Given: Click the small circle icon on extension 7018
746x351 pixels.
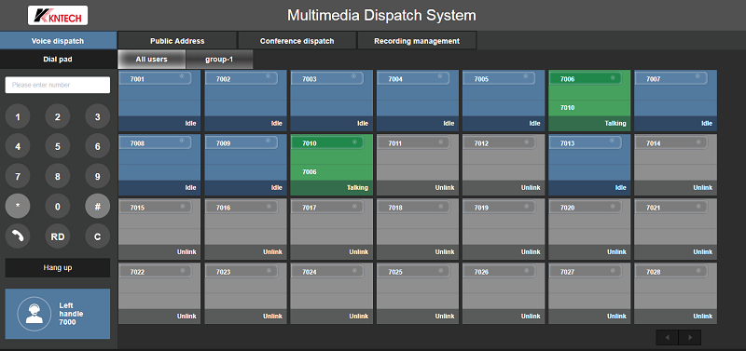Looking at the screenshot, I should point(440,206).
